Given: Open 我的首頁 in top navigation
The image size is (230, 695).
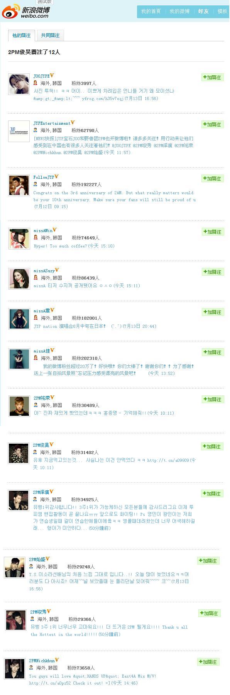Looking at the screenshot, I should (151, 11).
